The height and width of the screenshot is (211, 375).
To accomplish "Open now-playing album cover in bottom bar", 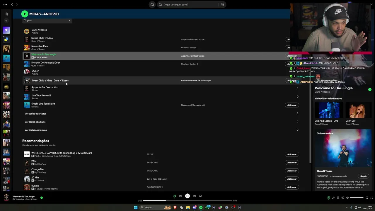I will point(6,198).
